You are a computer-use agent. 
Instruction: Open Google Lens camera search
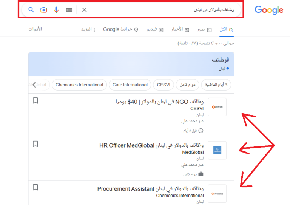pyautogui.click(x=44, y=10)
